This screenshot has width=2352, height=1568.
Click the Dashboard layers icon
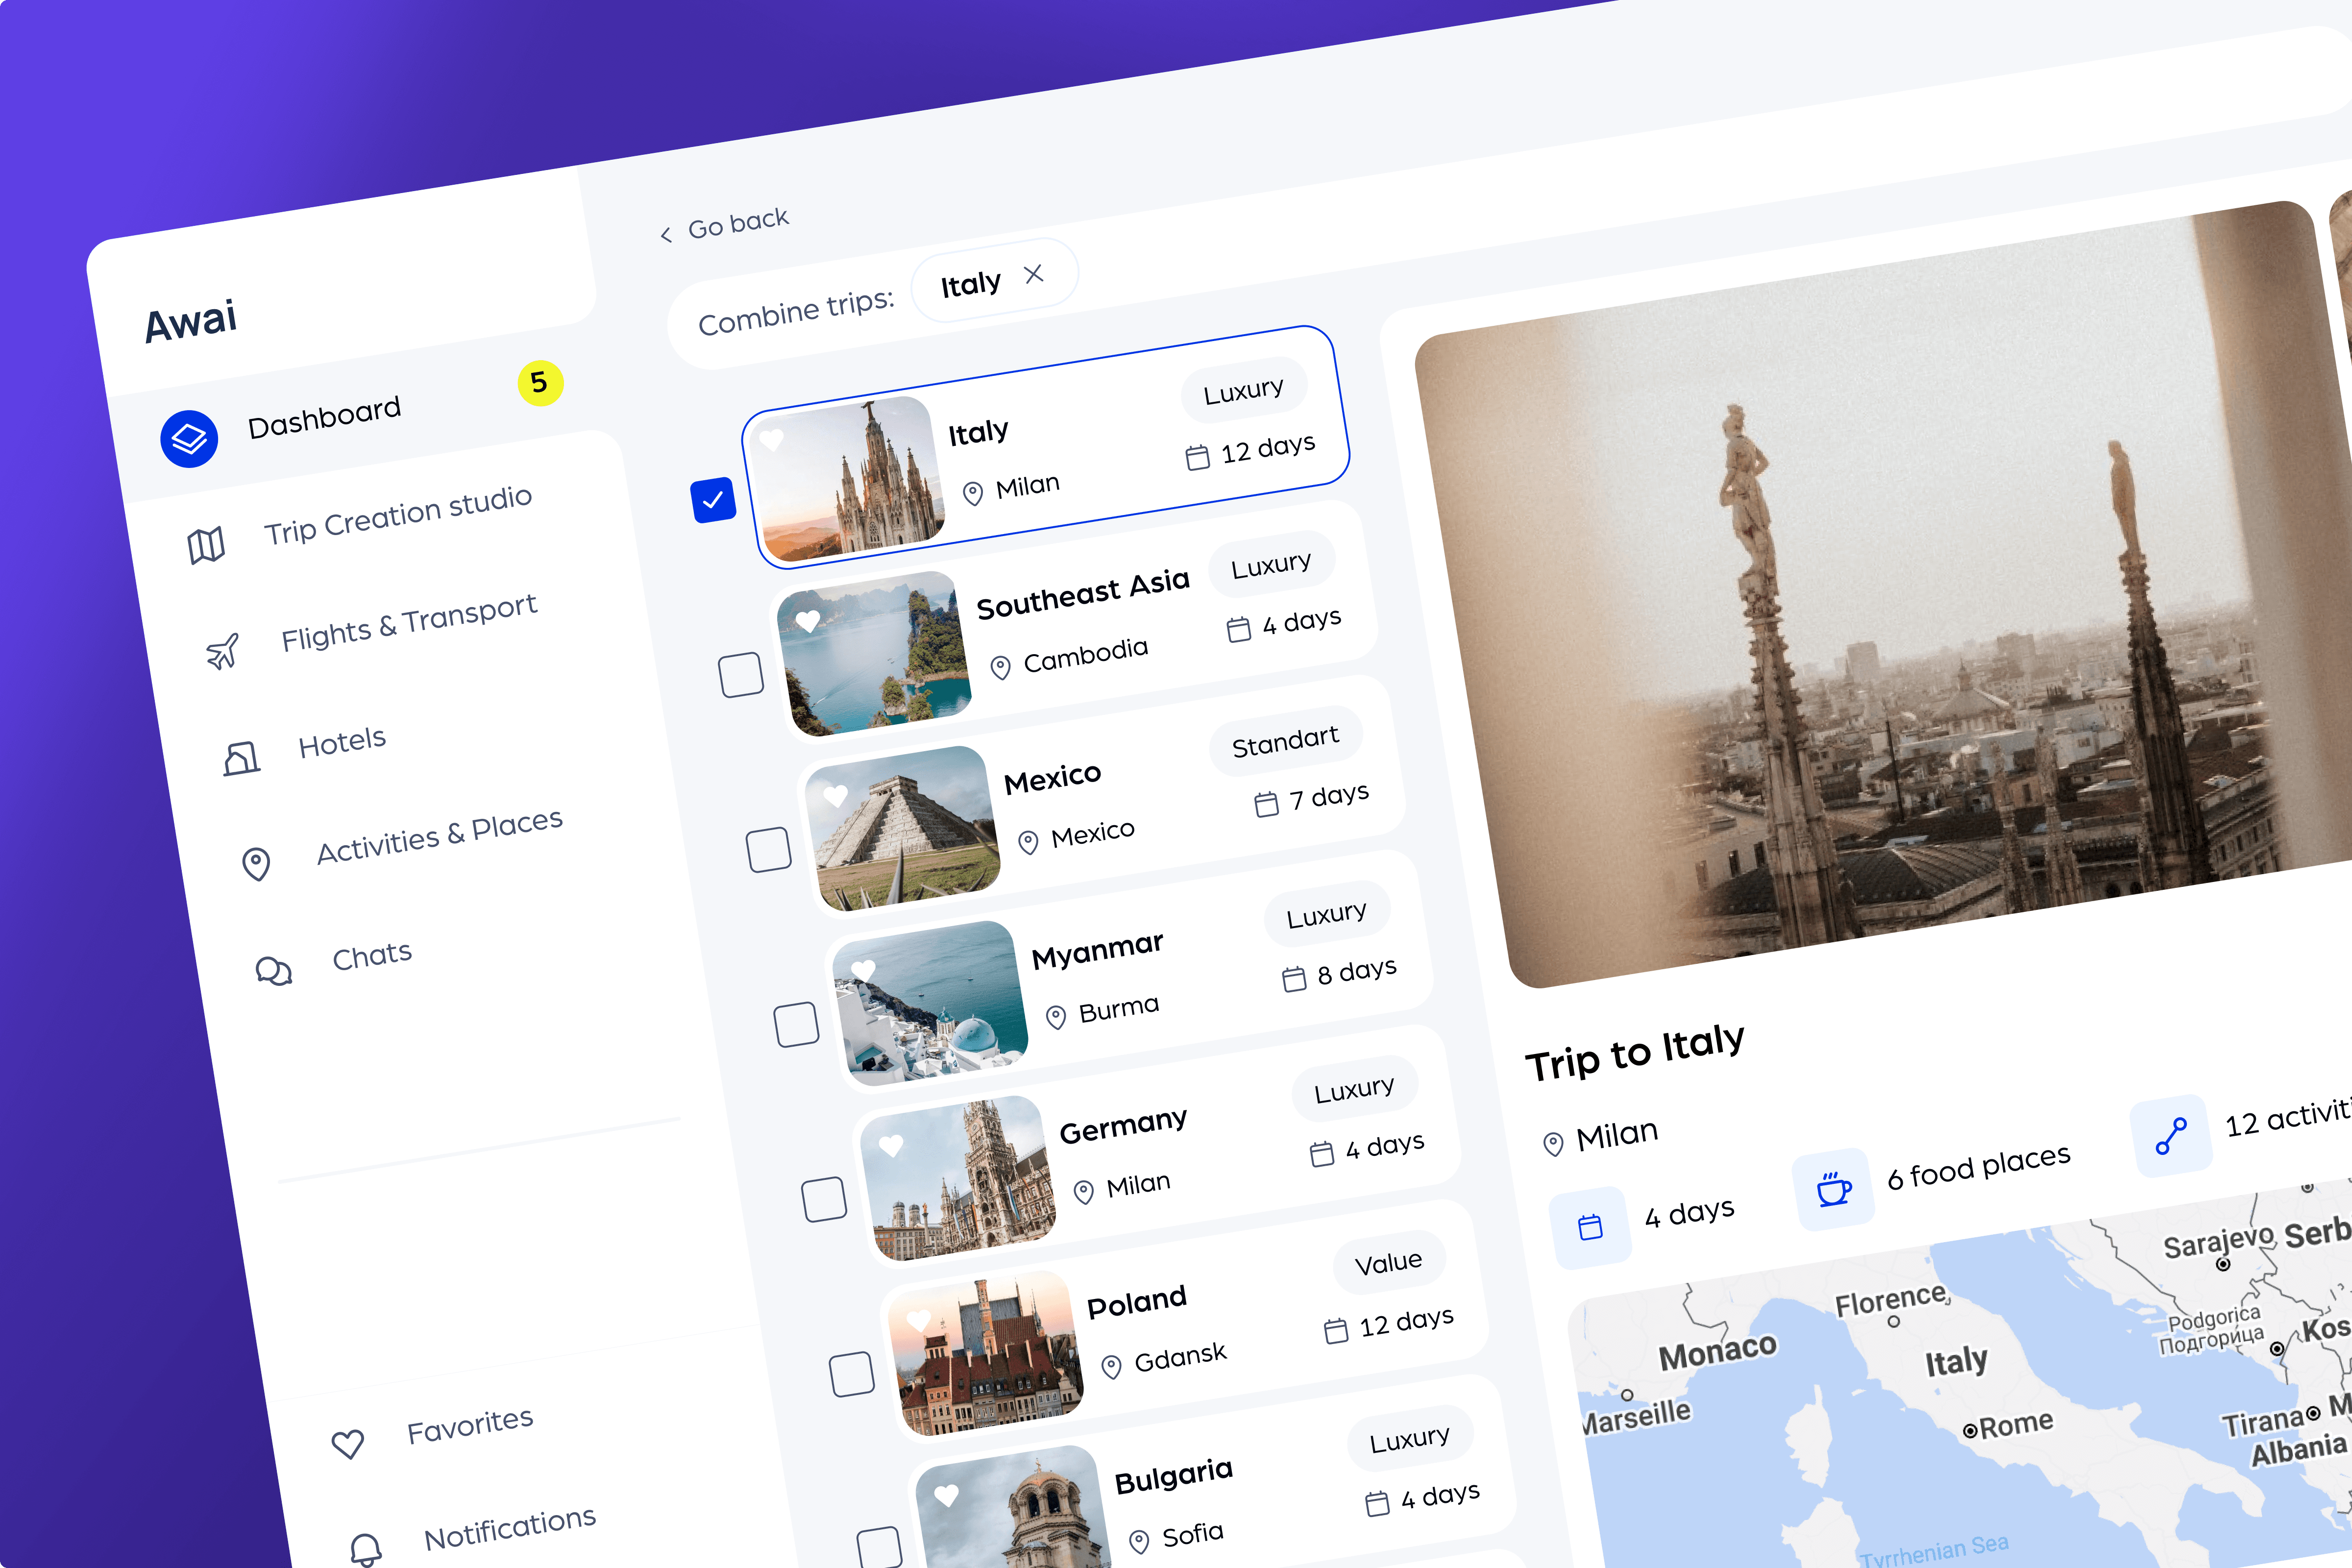[189, 438]
